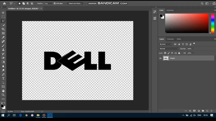The image size is (216, 121).
Task: Open the workspace switcher icon
Action: coord(207,4)
